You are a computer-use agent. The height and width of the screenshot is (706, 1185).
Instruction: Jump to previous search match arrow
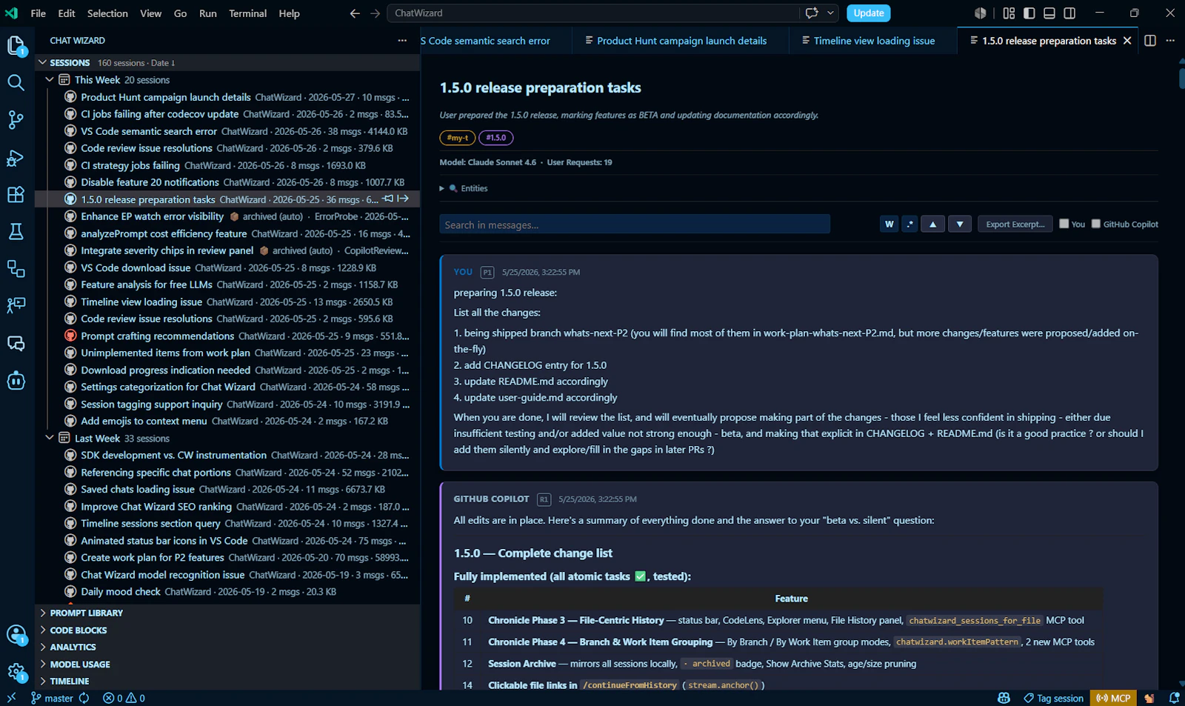point(932,224)
